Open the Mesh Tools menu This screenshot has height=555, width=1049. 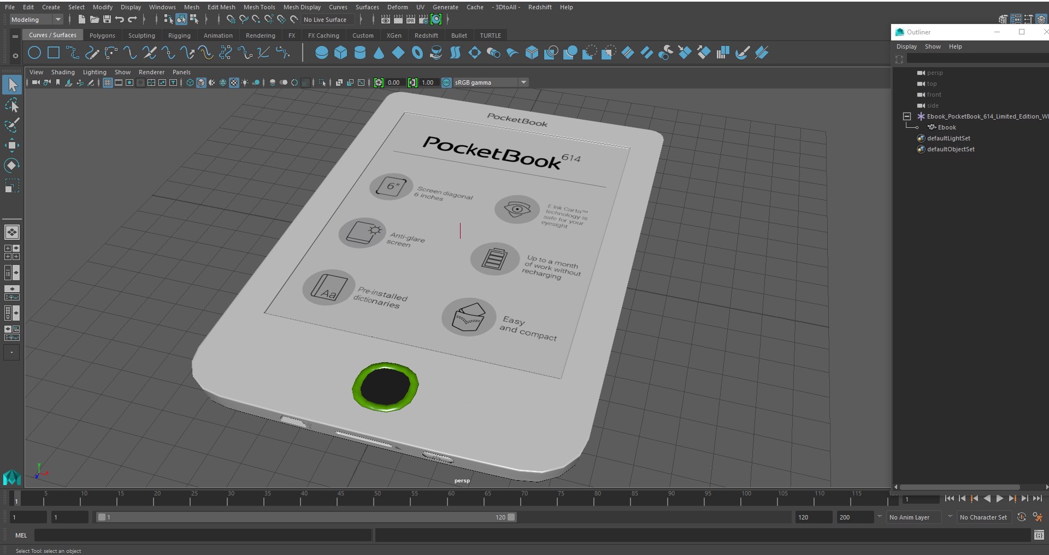pyautogui.click(x=259, y=7)
